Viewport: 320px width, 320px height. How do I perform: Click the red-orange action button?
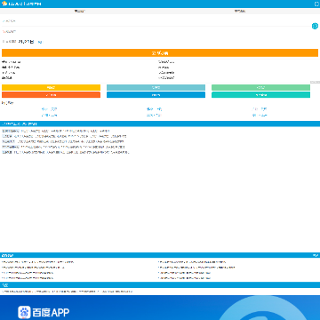(51, 95)
